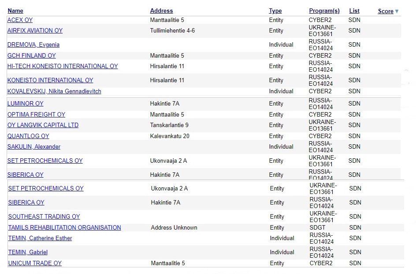Open the QUANTLOG OY entry
The height and width of the screenshot is (274, 416).
pos(28,136)
